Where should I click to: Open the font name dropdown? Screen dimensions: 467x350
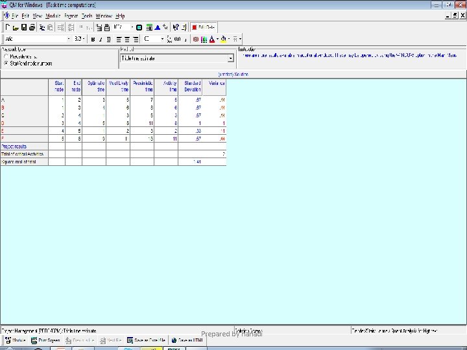[x=69, y=39]
